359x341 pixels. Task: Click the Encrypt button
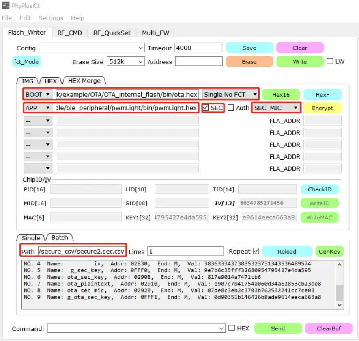(322, 108)
